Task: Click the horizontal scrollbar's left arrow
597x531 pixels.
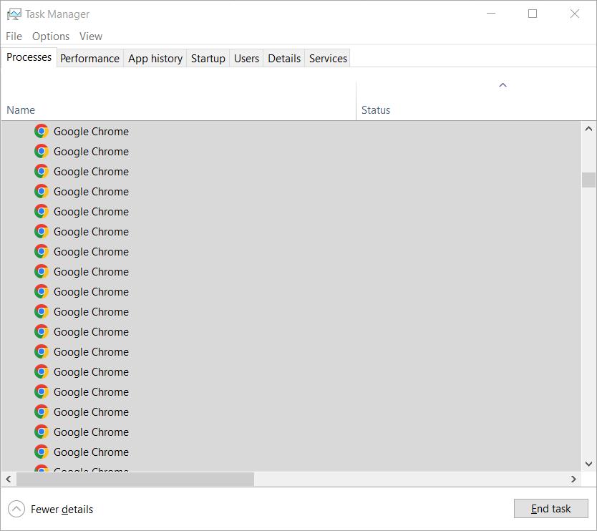Action: click(9, 479)
